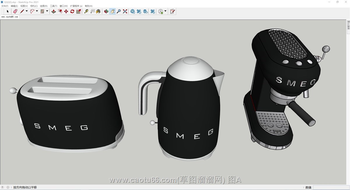Select the Rotate tool

pyautogui.click(x=72, y=11)
